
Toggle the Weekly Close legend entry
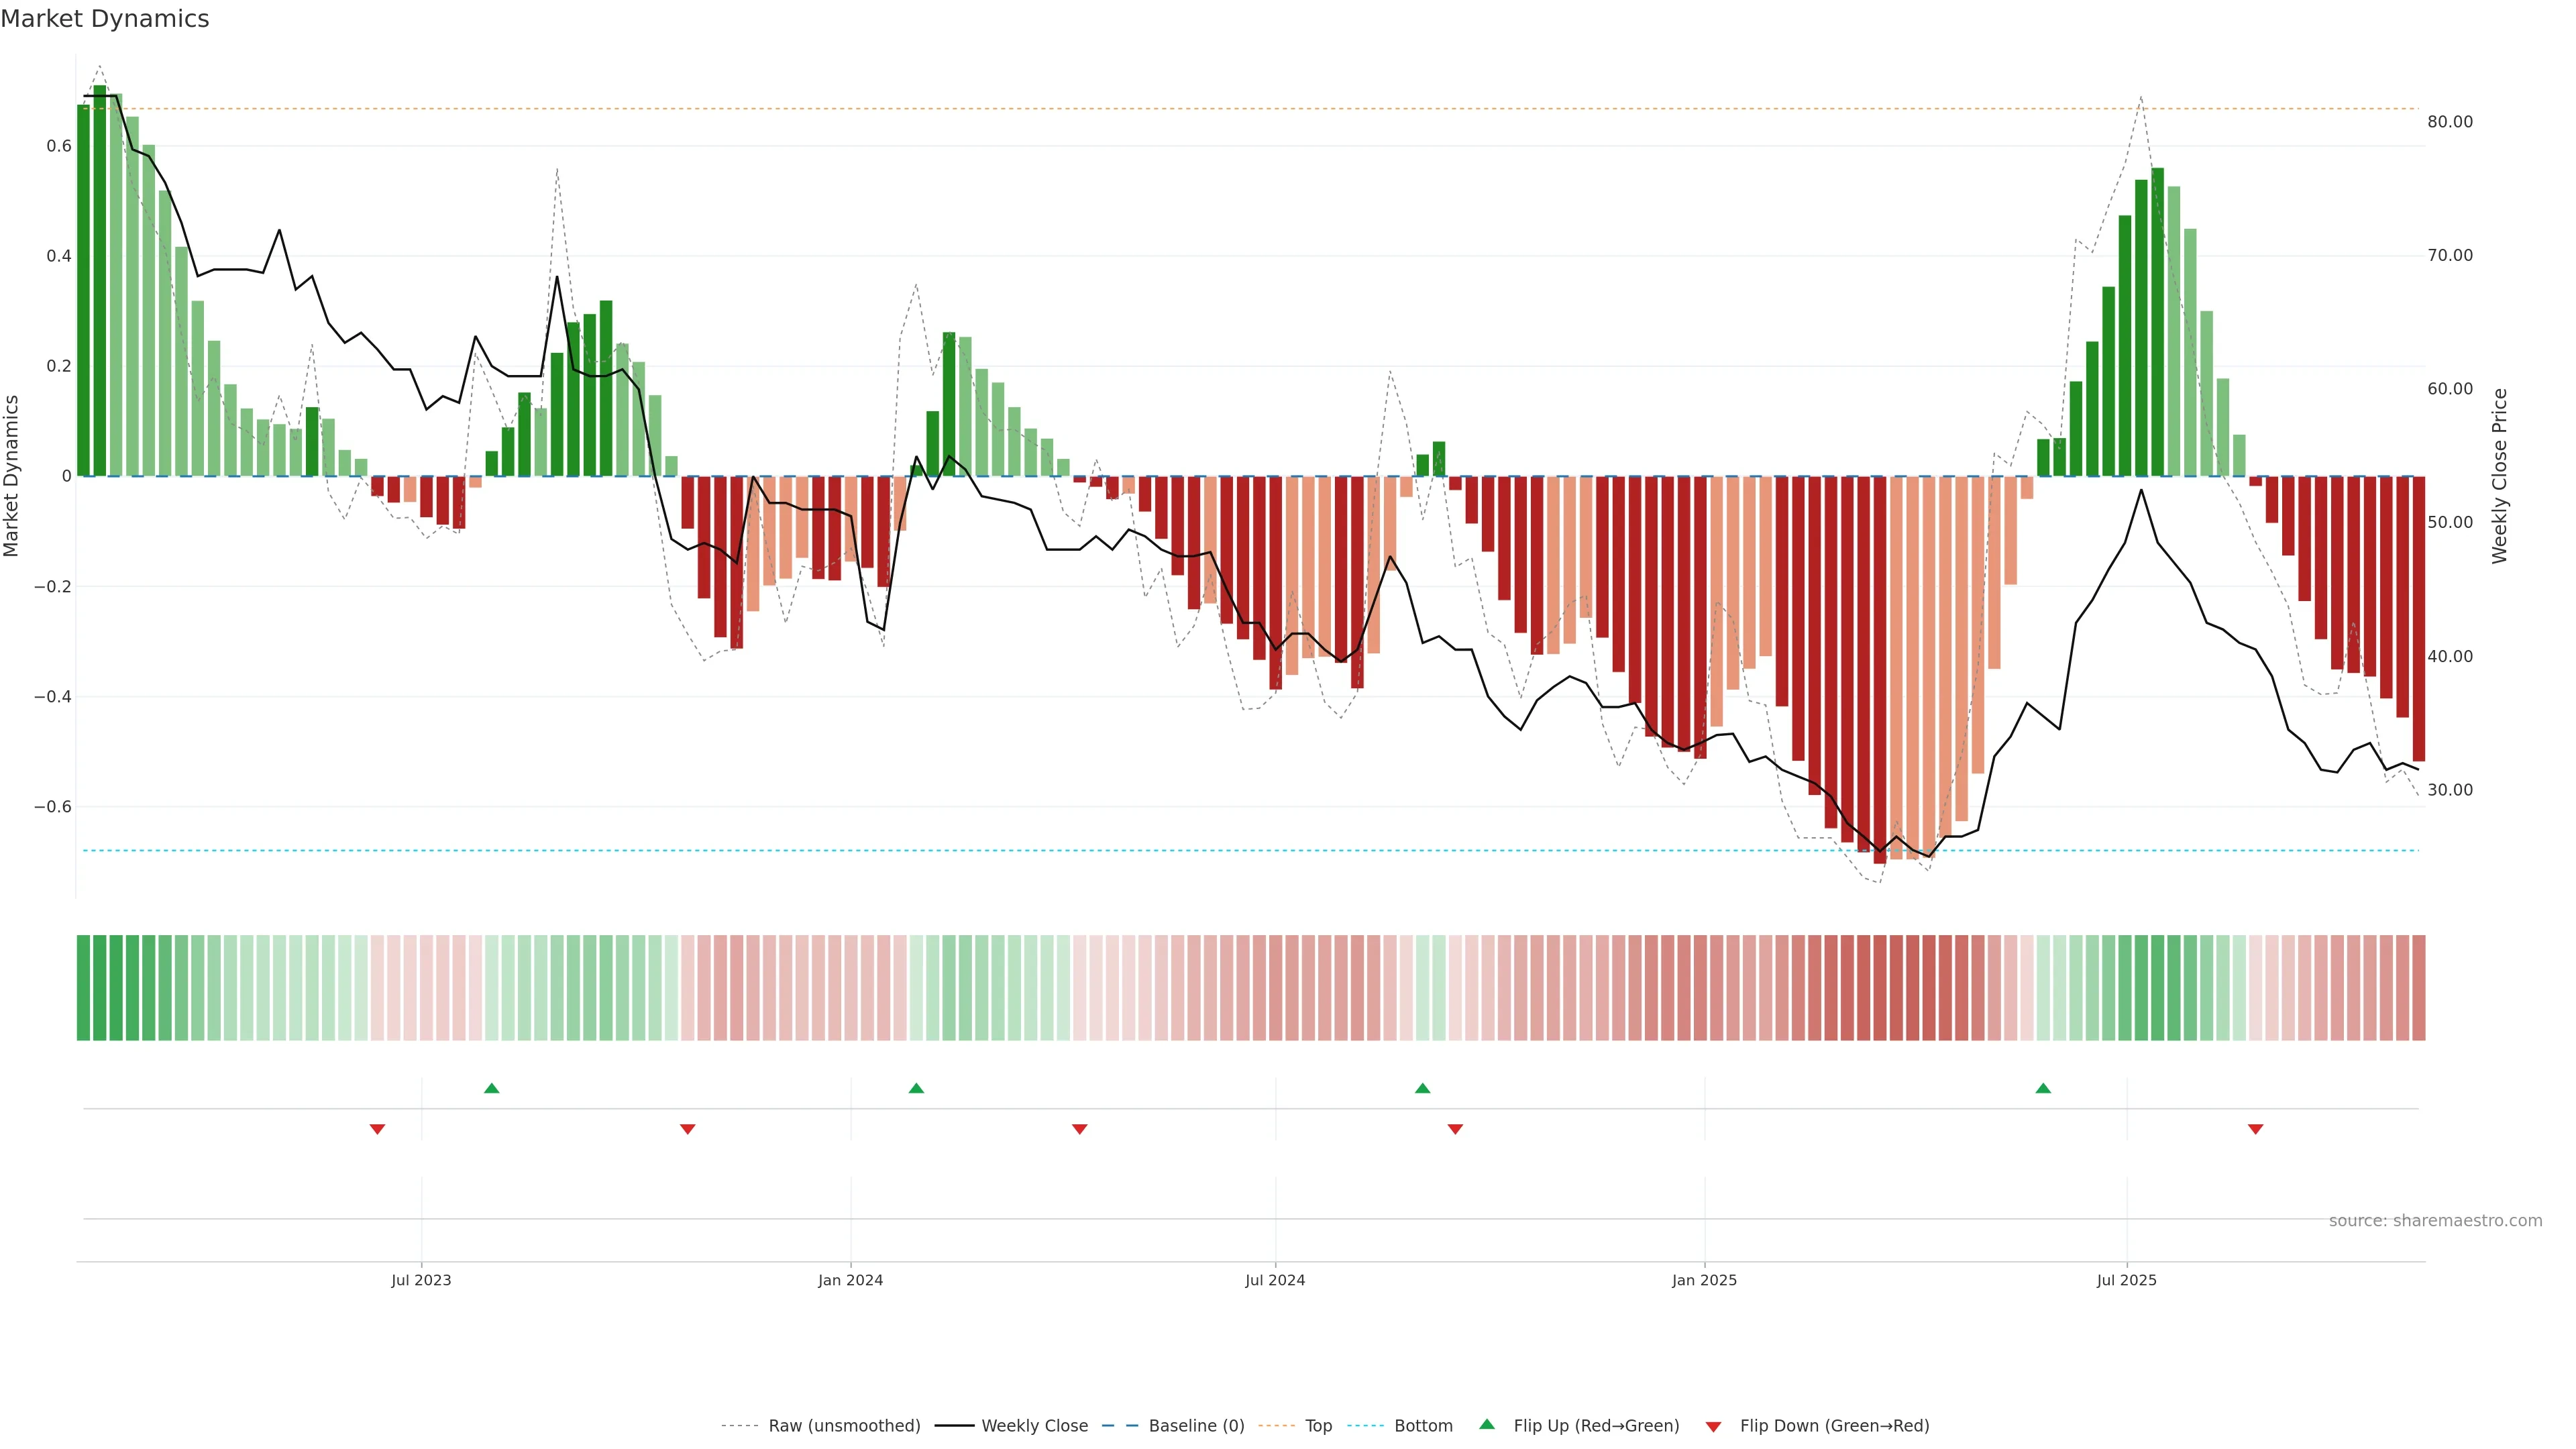(1034, 1426)
